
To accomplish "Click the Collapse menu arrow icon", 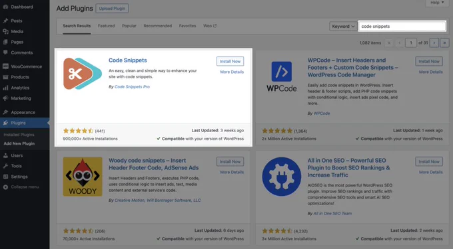I will coord(5,187).
